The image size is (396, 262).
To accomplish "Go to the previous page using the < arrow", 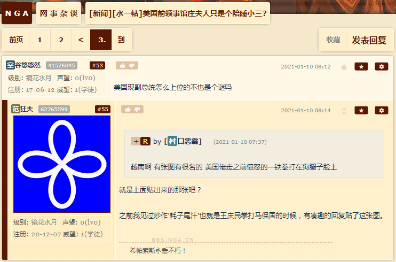I will click(x=81, y=40).
